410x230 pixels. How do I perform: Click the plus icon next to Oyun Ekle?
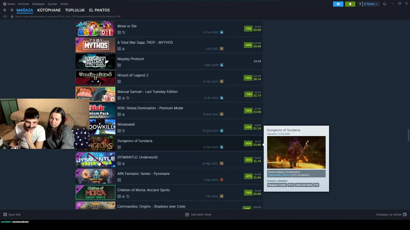pos(5,215)
